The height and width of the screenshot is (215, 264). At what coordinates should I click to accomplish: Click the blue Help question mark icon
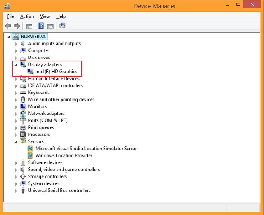[41, 26]
